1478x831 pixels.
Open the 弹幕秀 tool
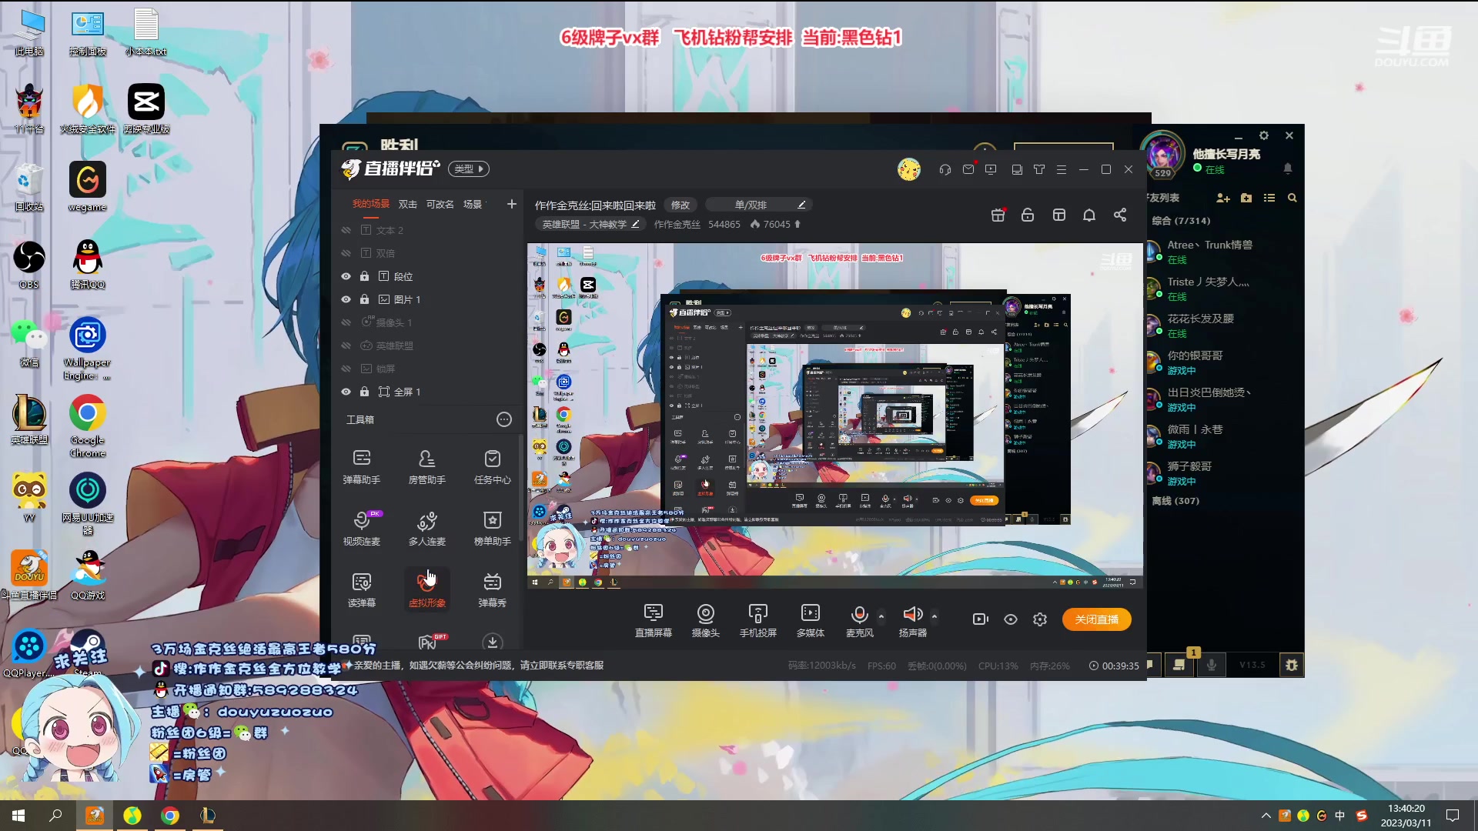tap(493, 589)
